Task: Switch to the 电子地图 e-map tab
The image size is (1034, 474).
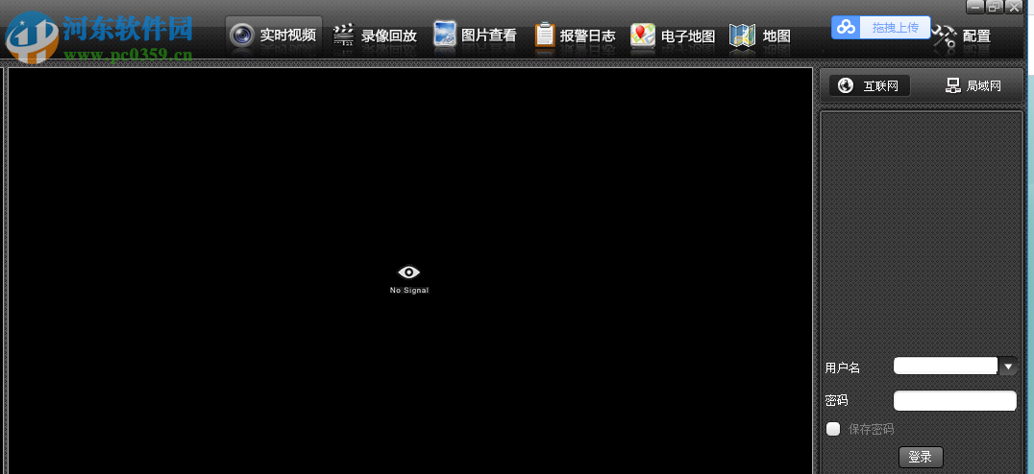Action: [672, 35]
